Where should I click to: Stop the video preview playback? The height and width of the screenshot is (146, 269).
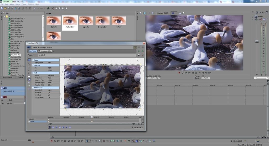coord(196,73)
